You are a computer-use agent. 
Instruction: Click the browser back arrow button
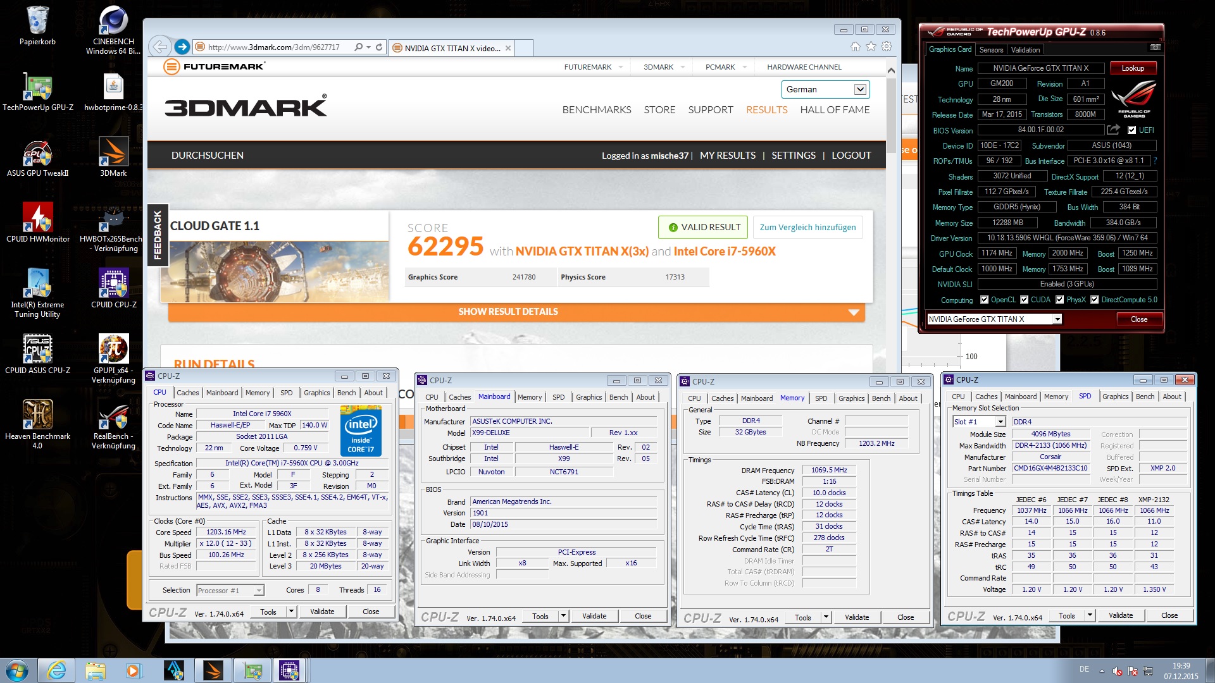tap(161, 47)
